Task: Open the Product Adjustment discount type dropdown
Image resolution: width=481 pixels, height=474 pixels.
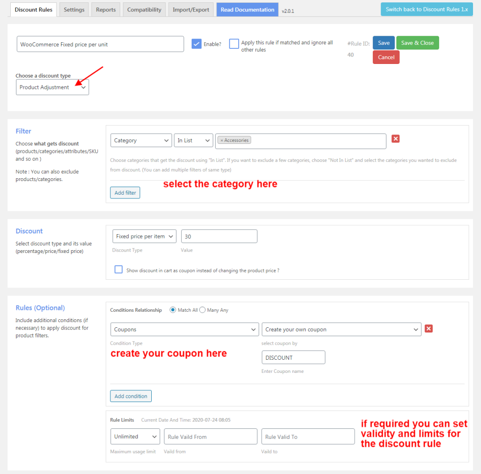Action: (x=52, y=87)
